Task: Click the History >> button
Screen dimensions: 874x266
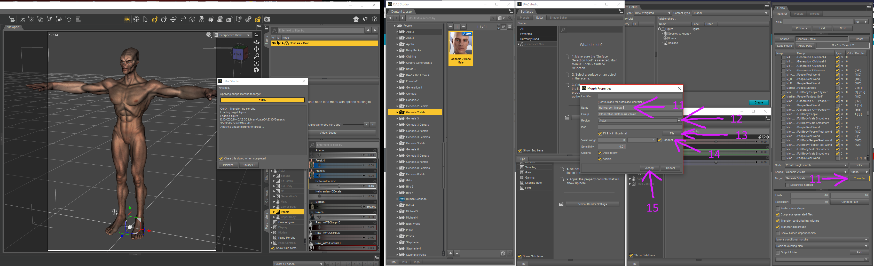Action: 249,165
